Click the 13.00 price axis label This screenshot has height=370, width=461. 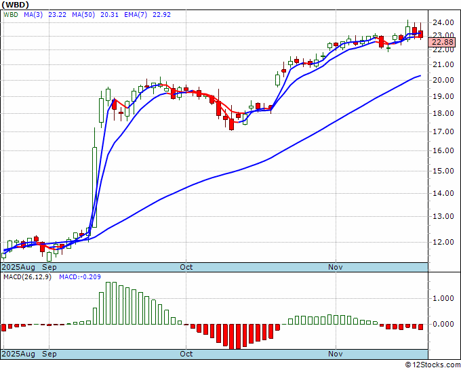coord(443,216)
